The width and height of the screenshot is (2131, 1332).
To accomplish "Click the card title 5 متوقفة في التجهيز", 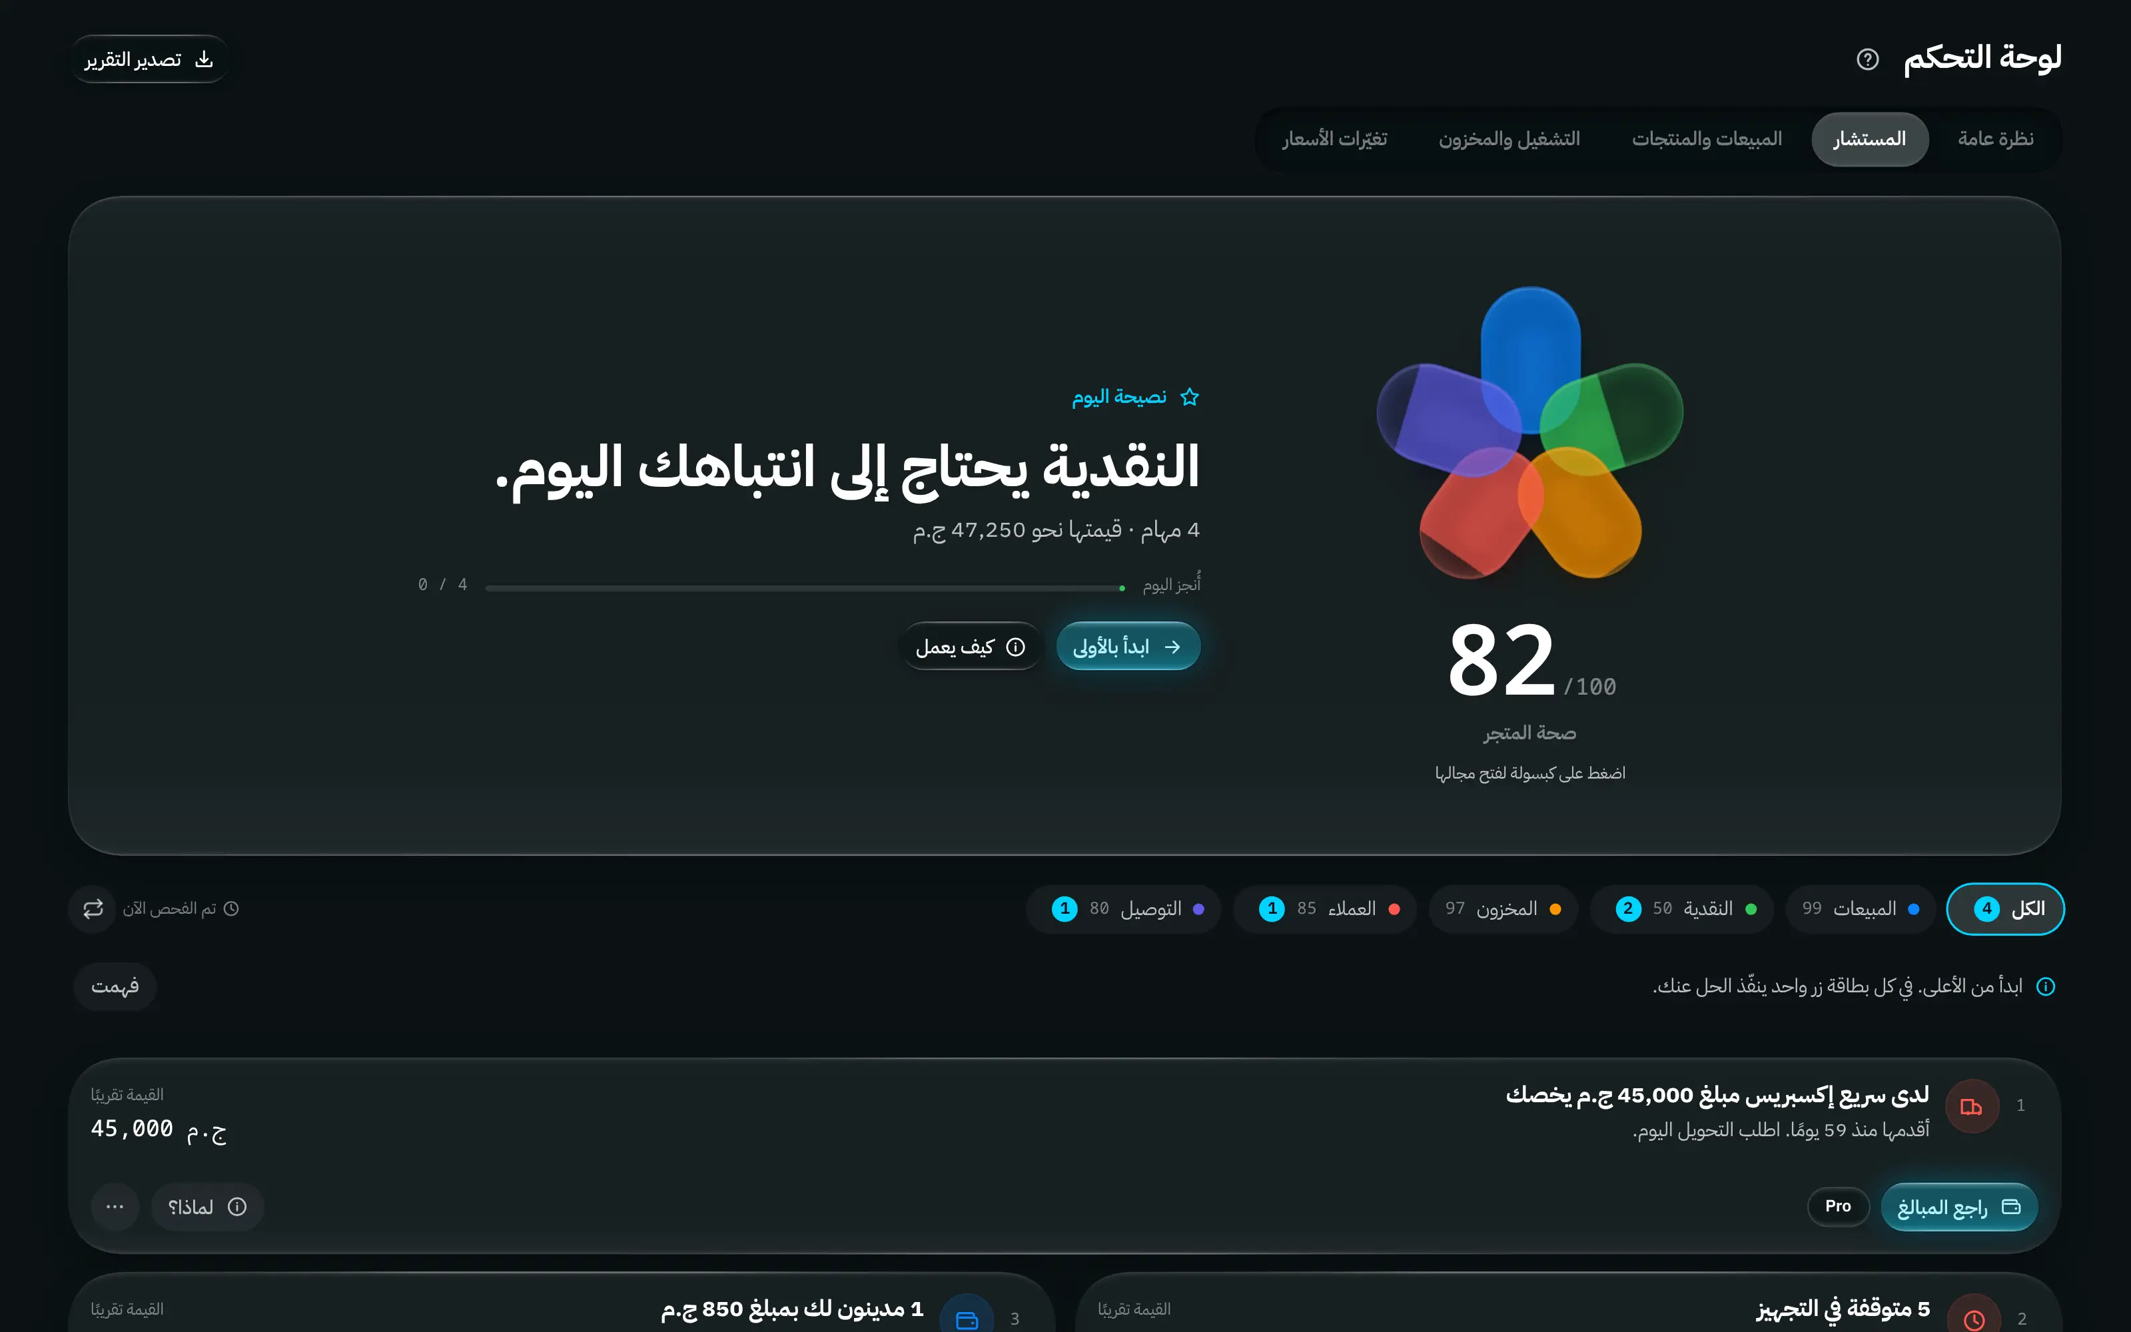I will [1842, 1309].
